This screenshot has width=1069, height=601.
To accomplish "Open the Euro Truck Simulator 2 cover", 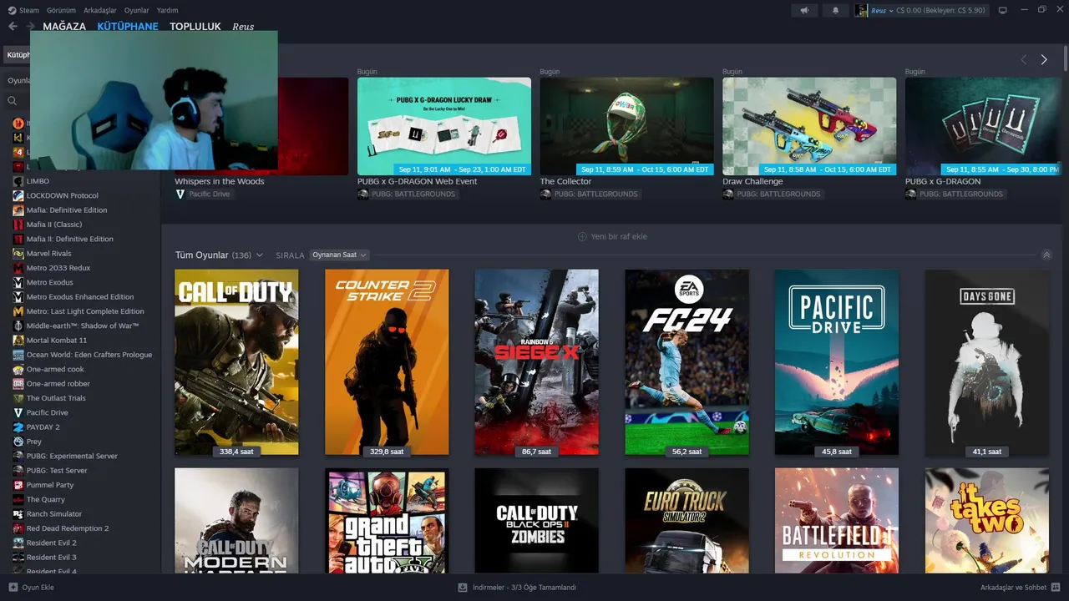I will (686, 520).
